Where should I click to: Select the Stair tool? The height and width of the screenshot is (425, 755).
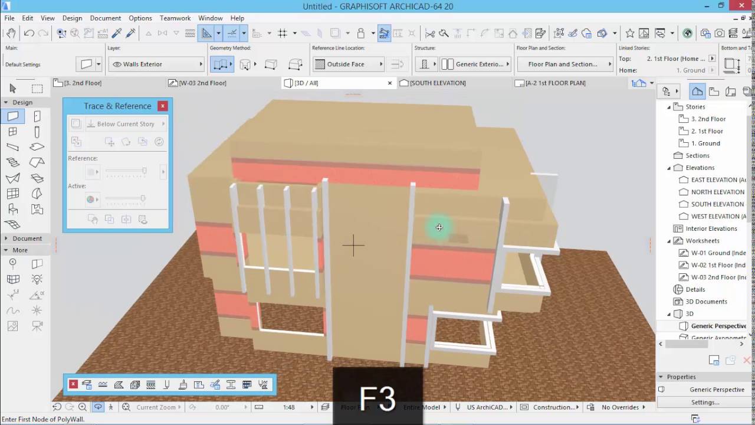click(x=13, y=162)
